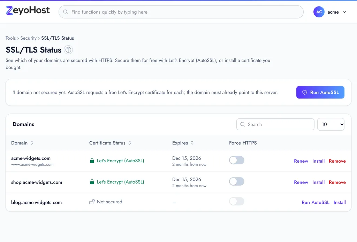Click the green lock icon for shop.acme-widgets.com

92,182
